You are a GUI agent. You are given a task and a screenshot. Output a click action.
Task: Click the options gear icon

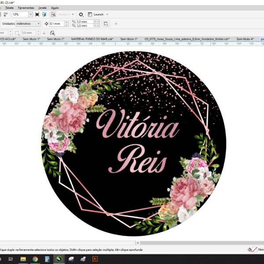pyautogui.click(x=81, y=15)
